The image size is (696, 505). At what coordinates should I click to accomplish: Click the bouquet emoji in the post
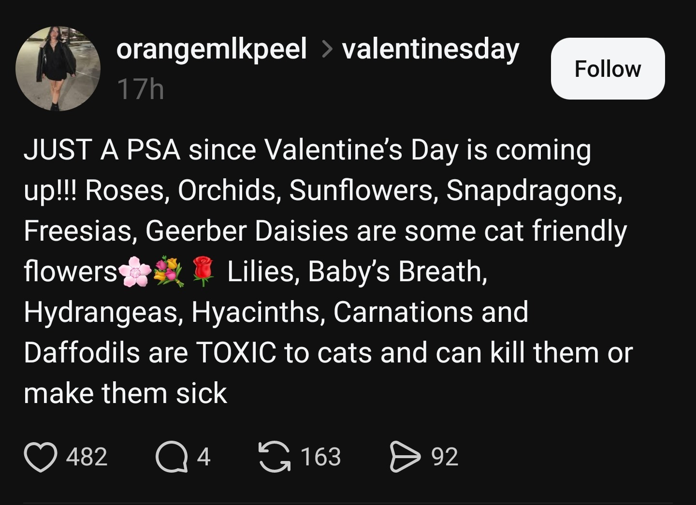(168, 272)
